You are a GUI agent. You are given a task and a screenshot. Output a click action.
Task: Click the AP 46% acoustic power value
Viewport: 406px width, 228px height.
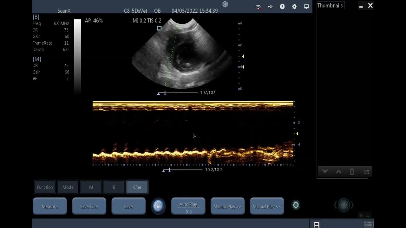click(x=94, y=21)
